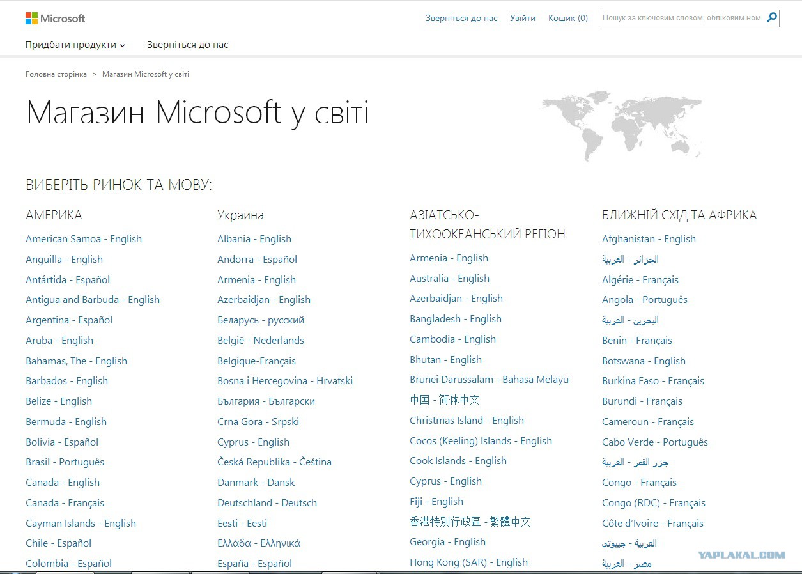This screenshot has height=574, width=802.
Task: Choose Belgique-Français
Action: click(x=256, y=361)
